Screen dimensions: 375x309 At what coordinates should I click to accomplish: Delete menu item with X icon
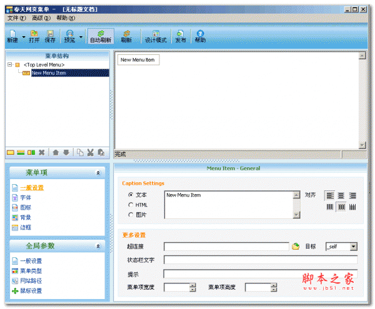pos(42,152)
